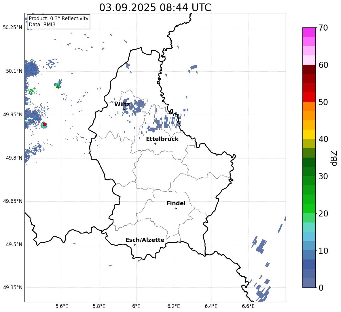Click the 5.6°E longitude label
This screenshot has width=341, height=312.
pos(62,307)
